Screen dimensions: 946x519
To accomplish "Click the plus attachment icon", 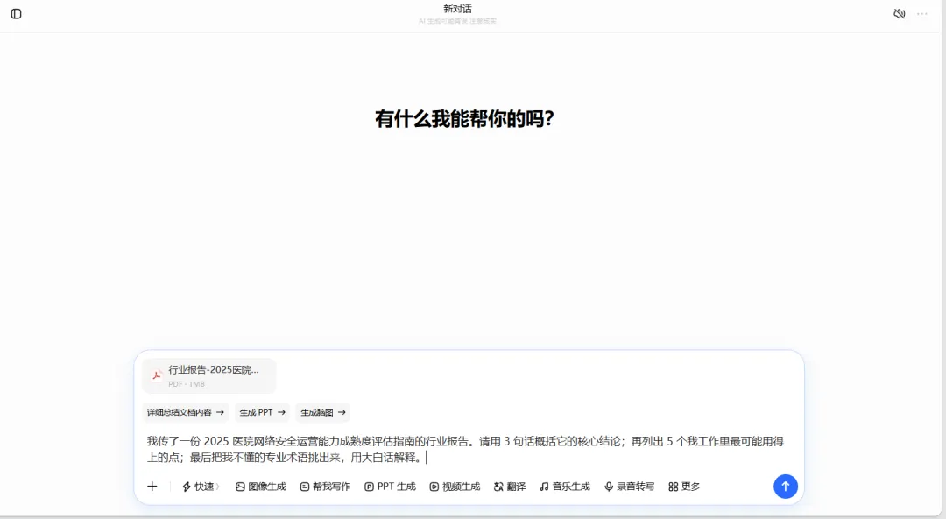I will click(x=152, y=487).
